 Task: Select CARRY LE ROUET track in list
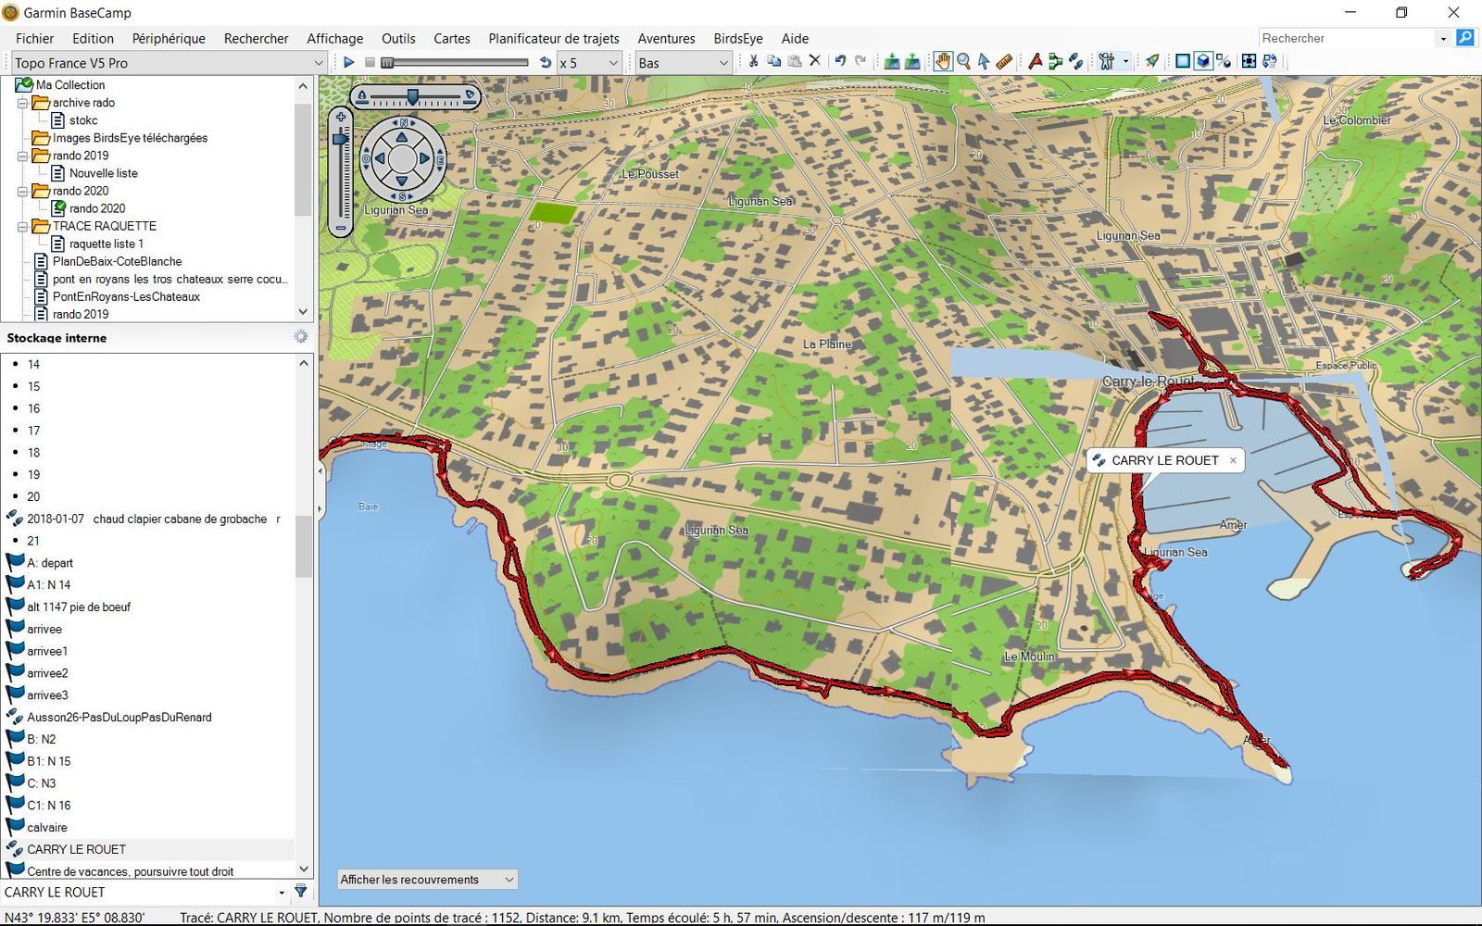(76, 849)
